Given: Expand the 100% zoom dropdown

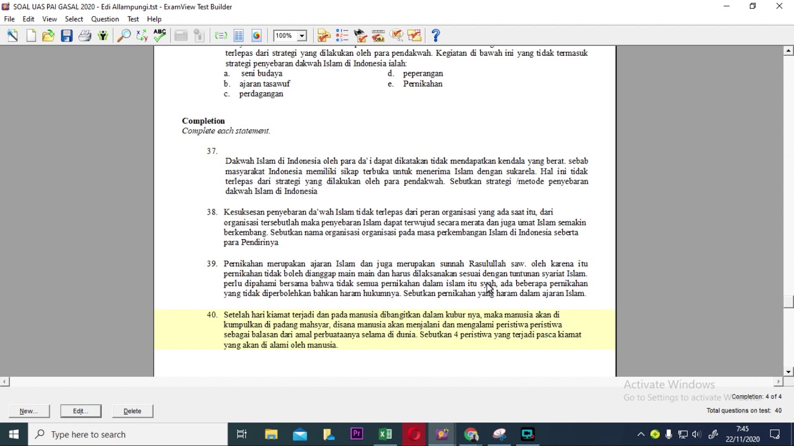Looking at the screenshot, I should tap(302, 36).
